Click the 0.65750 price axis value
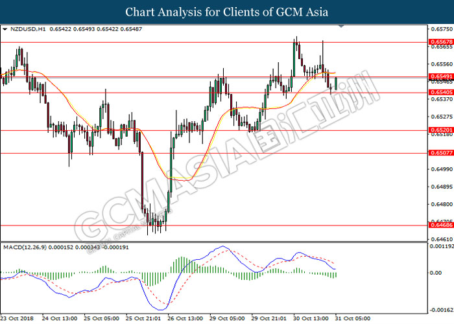Screen dimensions: 454x324 (442, 29)
